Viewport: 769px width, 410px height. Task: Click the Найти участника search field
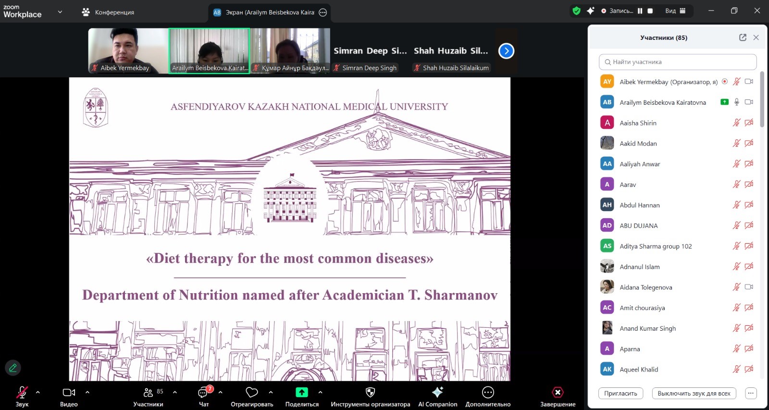[678, 62]
